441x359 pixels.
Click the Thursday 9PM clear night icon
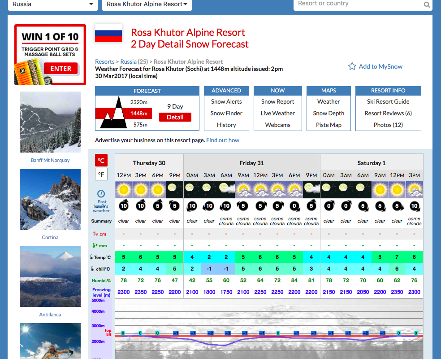tap(175, 190)
